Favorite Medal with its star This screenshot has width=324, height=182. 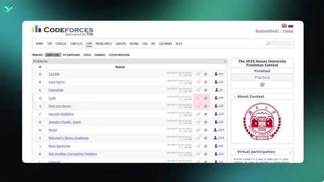tap(206, 129)
